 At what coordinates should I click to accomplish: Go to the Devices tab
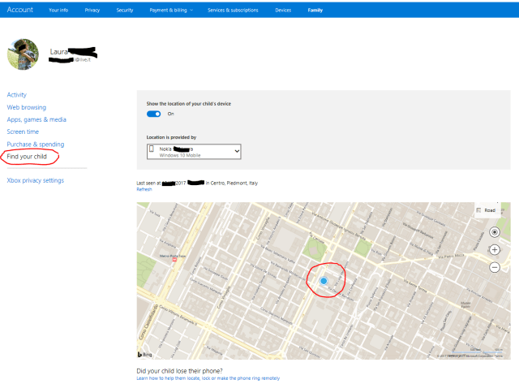(283, 10)
